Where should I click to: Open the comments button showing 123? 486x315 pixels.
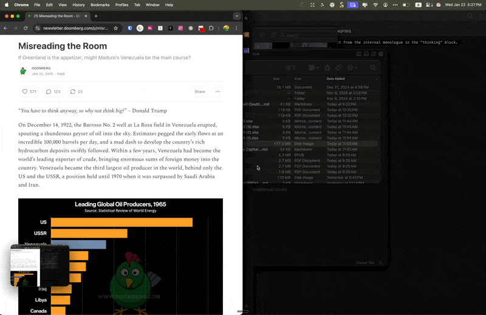(x=53, y=92)
